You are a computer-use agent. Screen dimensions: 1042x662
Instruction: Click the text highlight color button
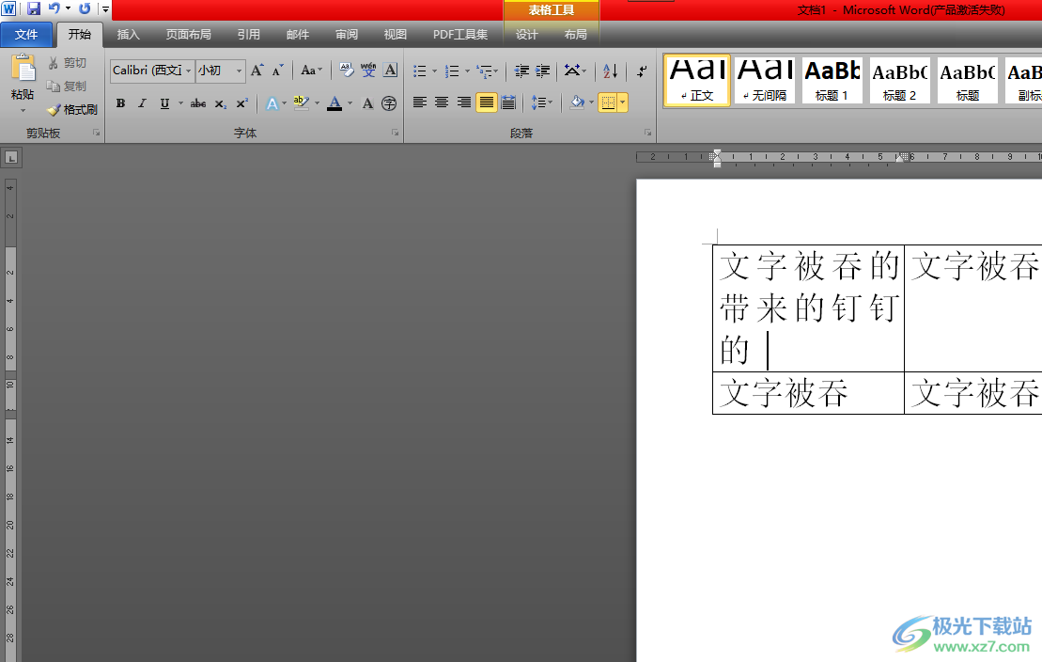point(301,103)
